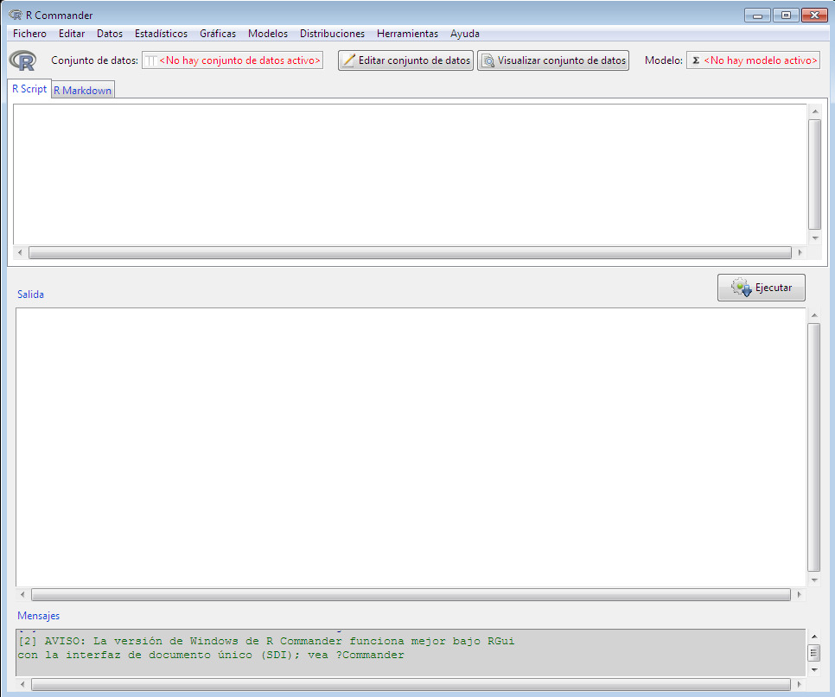The height and width of the screenshot is (697, 835).
Task: Click the Mensajes horizontal scrollbar
Action: point(411,684)
